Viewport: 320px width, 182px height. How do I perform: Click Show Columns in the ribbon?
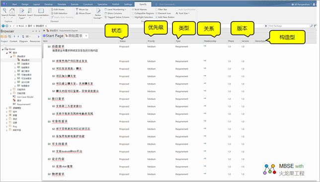113,13
